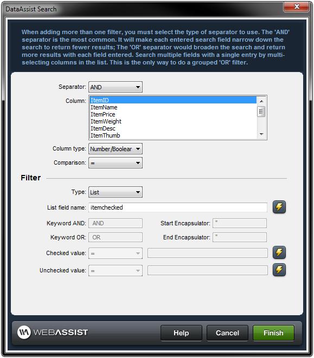
Task: Click lightning bolt icon for Checked value
Action: [x=279, y=252]
